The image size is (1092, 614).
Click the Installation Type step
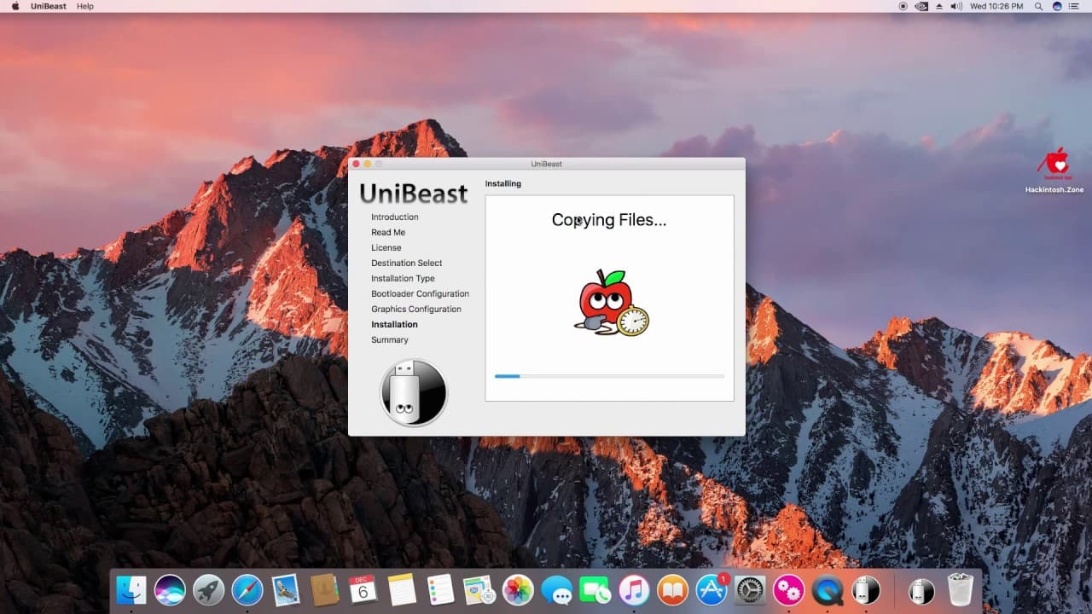click(403, 278)
